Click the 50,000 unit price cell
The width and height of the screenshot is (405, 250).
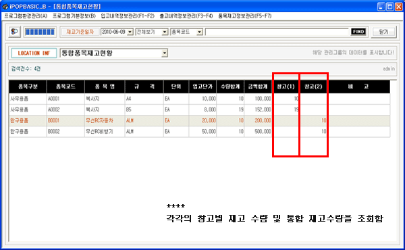(202, 131)
